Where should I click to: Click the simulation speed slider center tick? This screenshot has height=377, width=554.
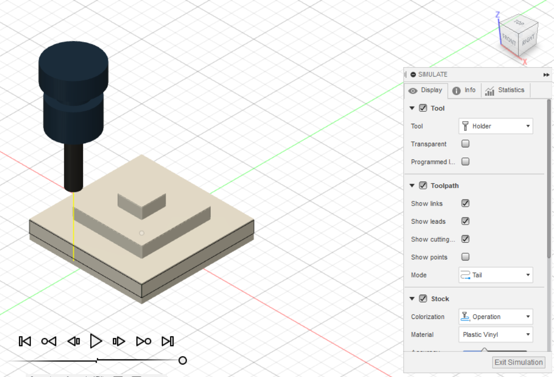click(x=97, y=360)
